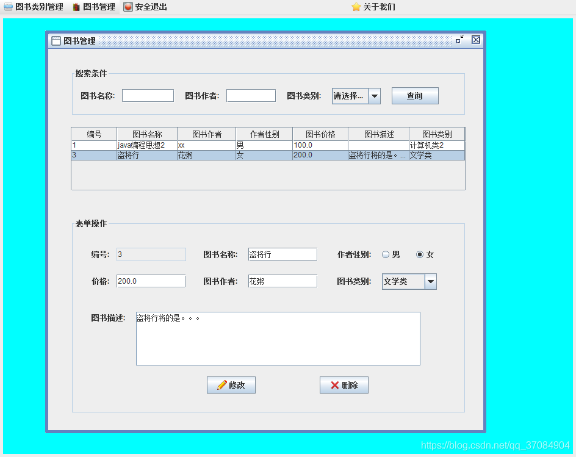
Task: Click the 图书名称 column header
Action: [147, 134]
